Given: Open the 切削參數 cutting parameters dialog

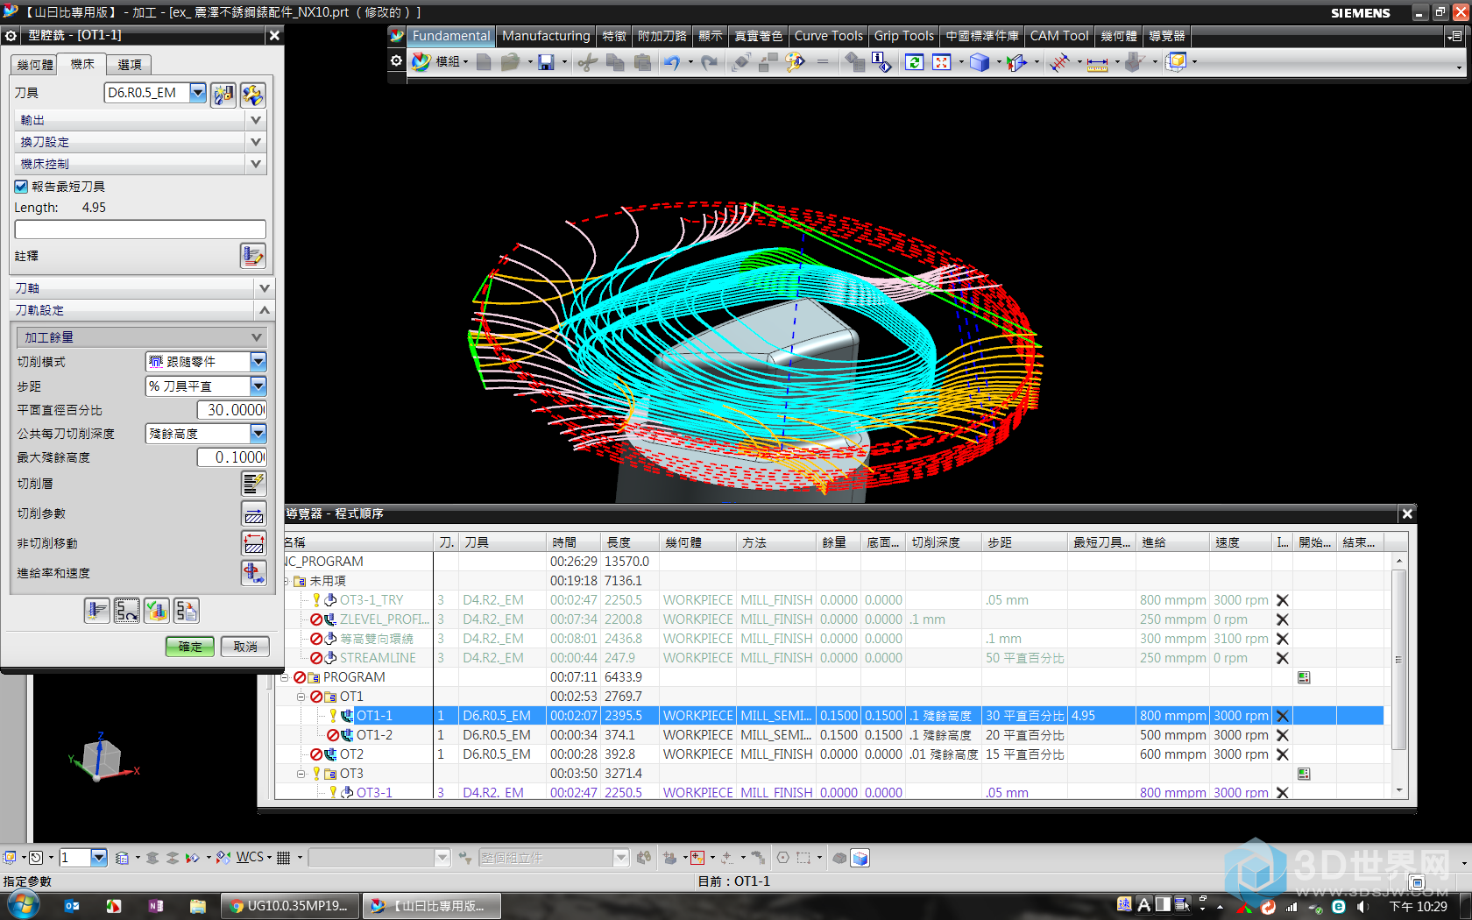Looking at the screenshot, I should coord(253,513).
